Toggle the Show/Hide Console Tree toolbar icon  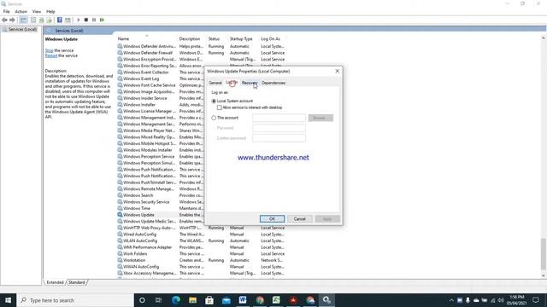coord(23,20)
